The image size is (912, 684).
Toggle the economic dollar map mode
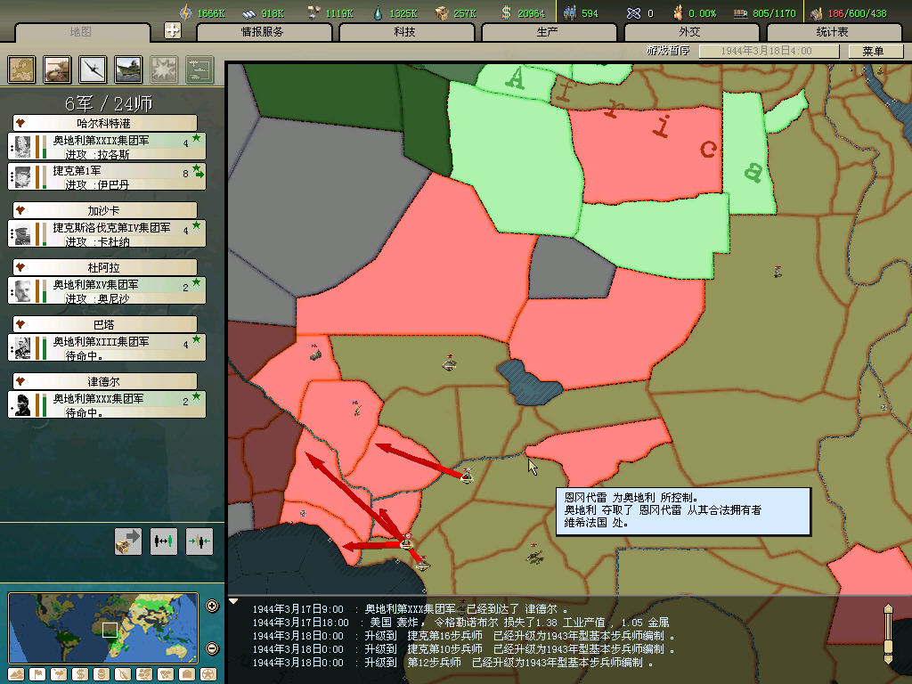[80, 673]
